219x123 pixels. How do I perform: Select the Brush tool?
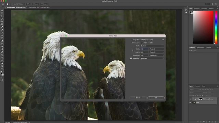(2, 33)
